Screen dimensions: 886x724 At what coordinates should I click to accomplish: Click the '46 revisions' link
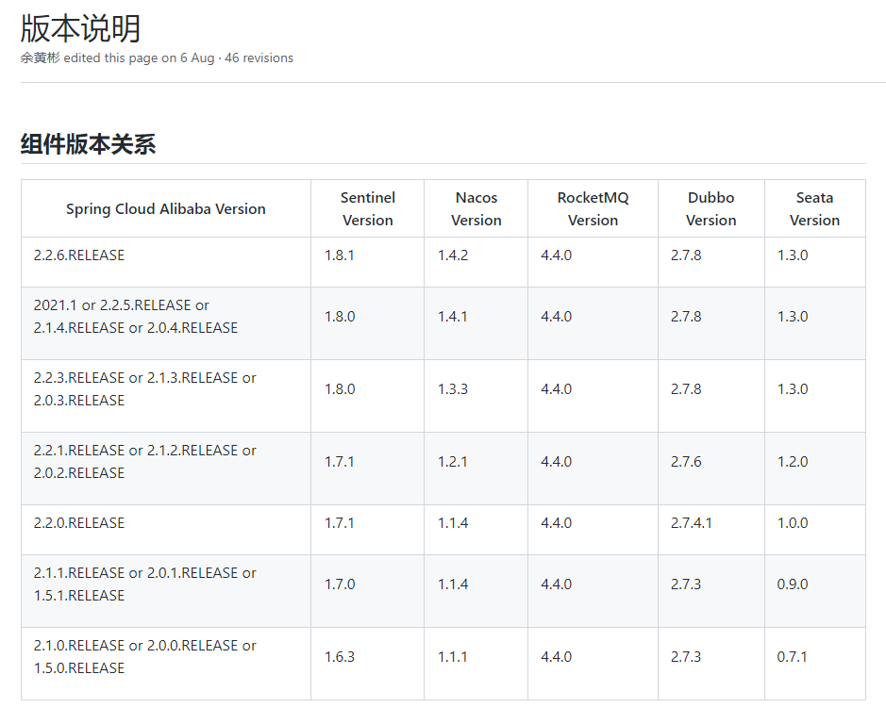259,58
